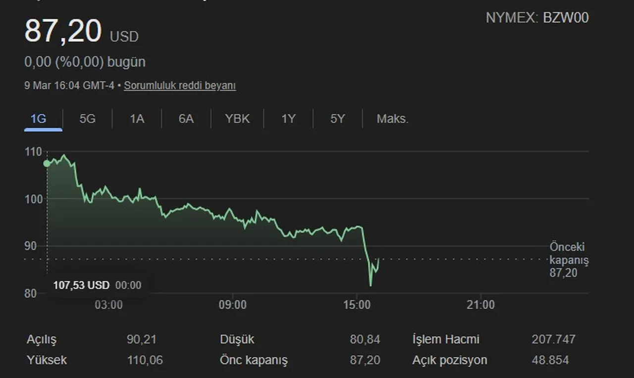Click the Açık pozisyon label
The width and height of the screenshot is (634, 378).
pyautogui.click(x=449, y=360)
